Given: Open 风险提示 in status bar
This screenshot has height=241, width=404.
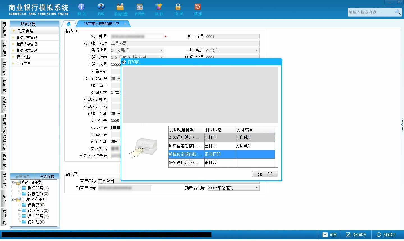Looking at the screenshot, I should (386, 235).
